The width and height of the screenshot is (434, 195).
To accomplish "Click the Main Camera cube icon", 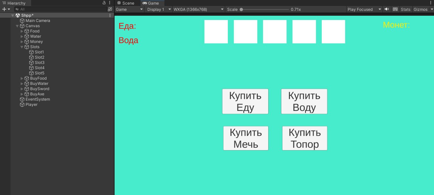I will (22, 21).
